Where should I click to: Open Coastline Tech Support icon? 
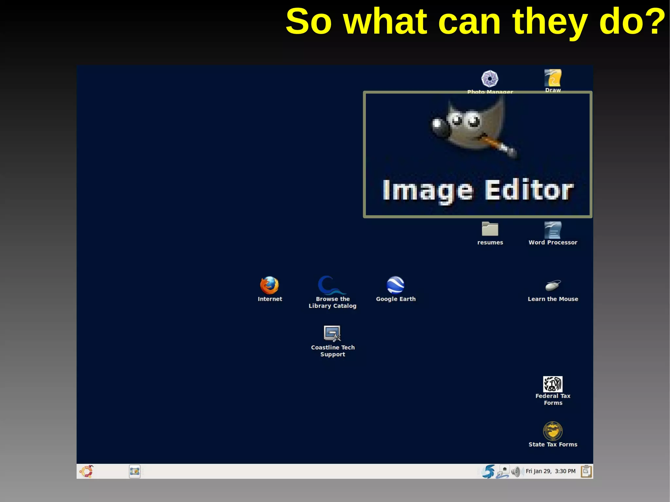click(332, 334)
